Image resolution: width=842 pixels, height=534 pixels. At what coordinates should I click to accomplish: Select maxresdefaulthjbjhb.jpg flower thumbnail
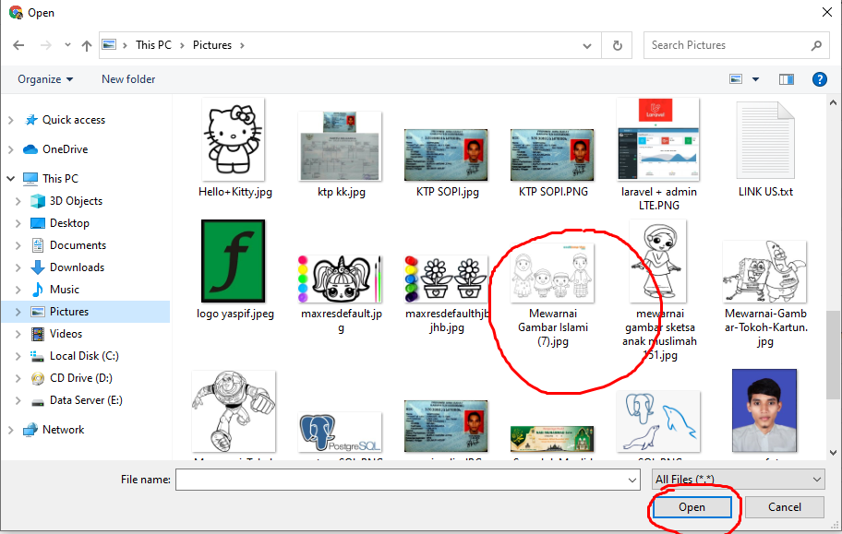click(446, 279)
